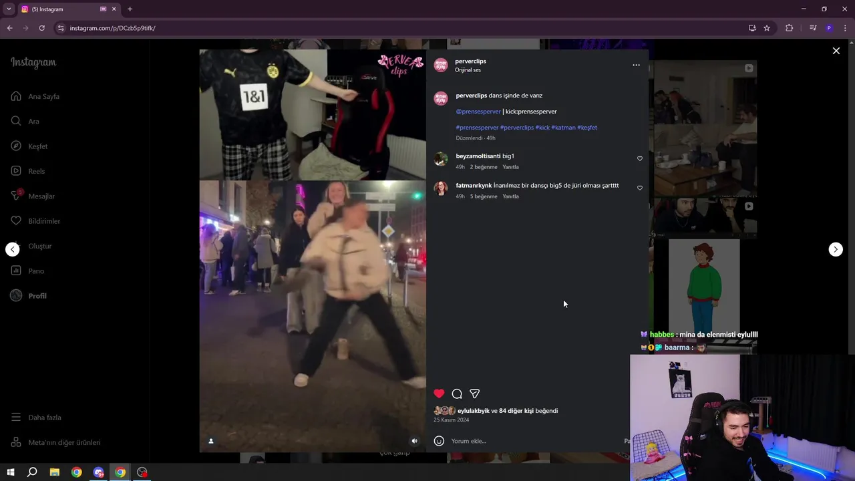Click the comment bubble icon
The image size is (855, 481).
[457, 393]
